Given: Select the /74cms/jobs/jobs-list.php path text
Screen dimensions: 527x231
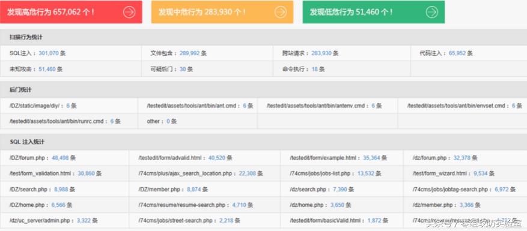Looking at the screenshot, I should [x=320, y=173].
